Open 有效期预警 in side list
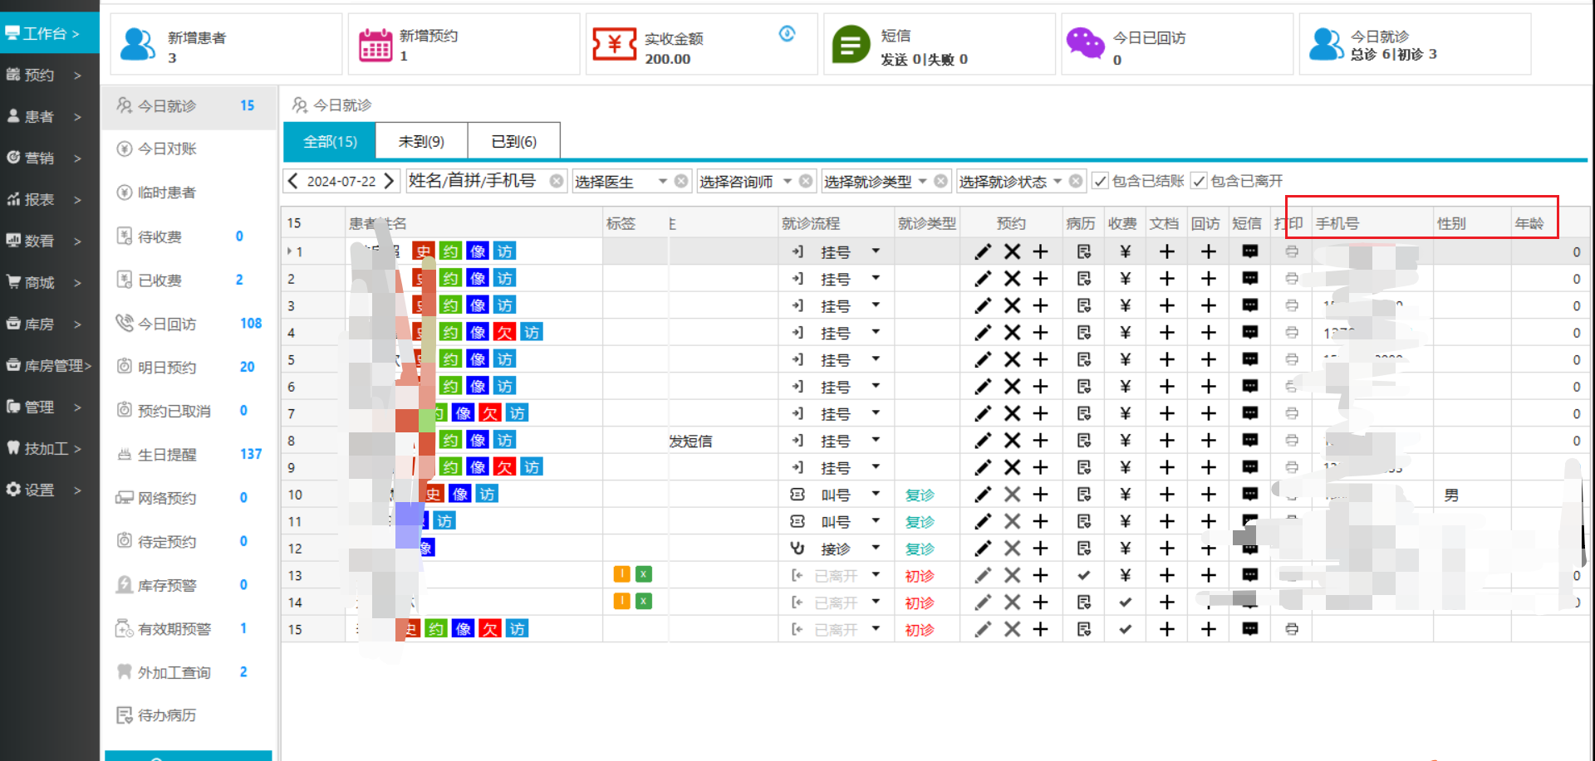 tap(189, 628)
